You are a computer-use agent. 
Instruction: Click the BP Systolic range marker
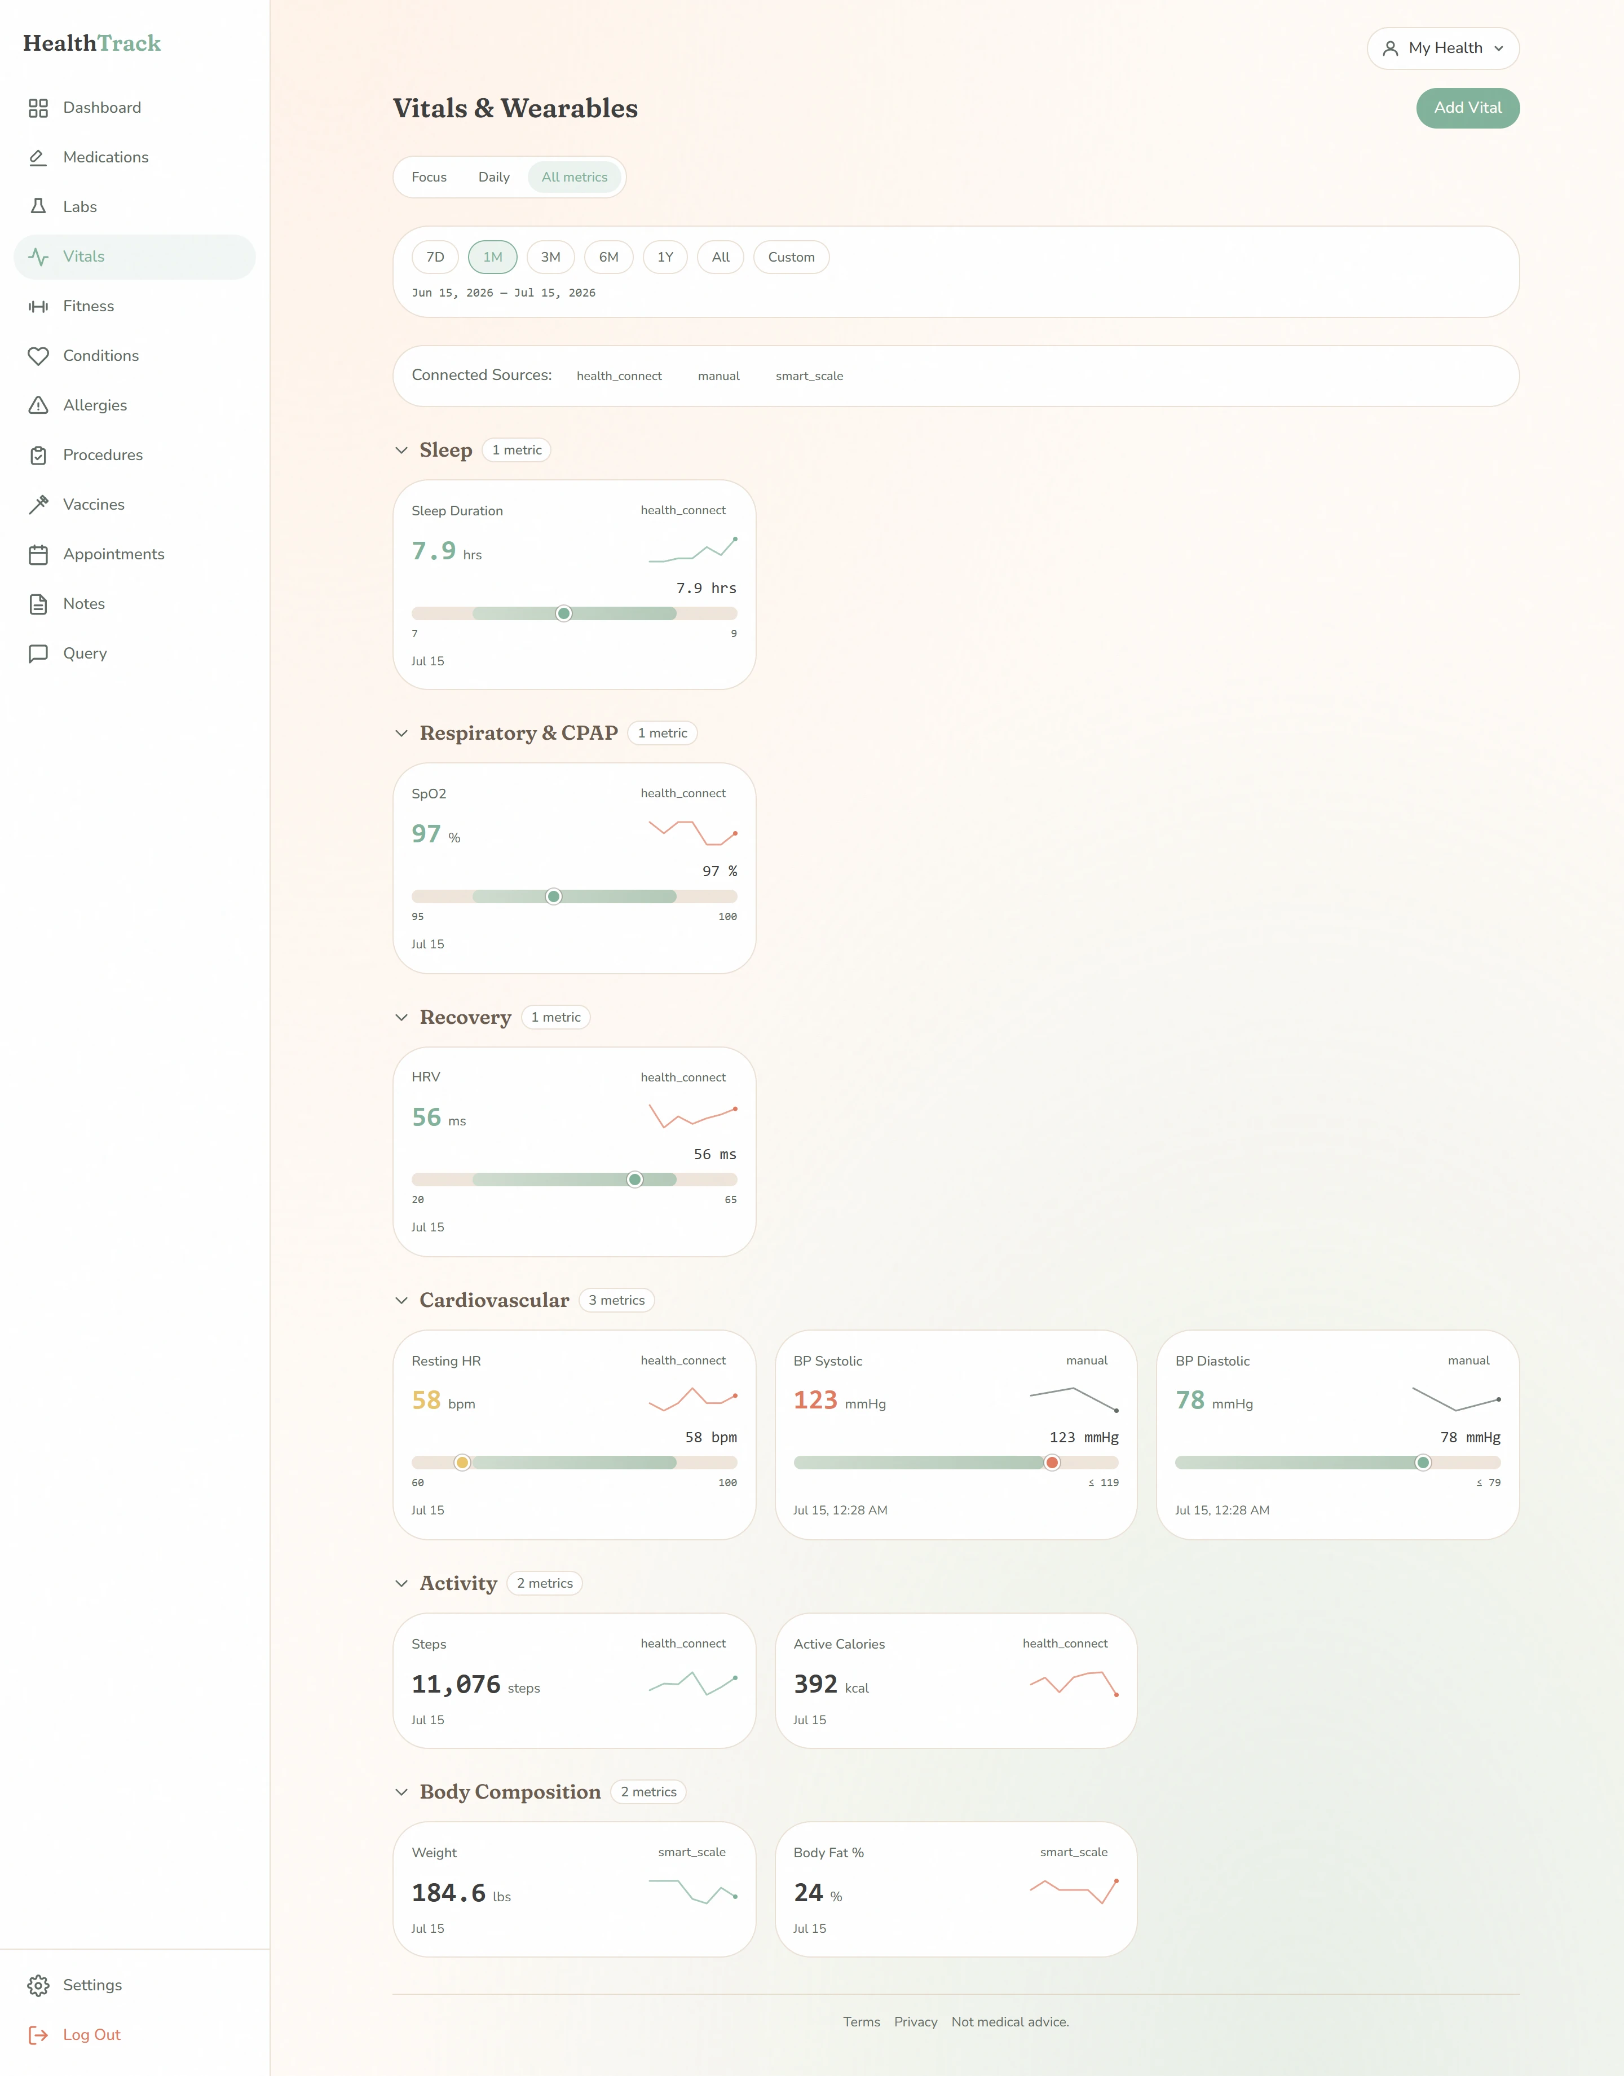point(1052,1463)
